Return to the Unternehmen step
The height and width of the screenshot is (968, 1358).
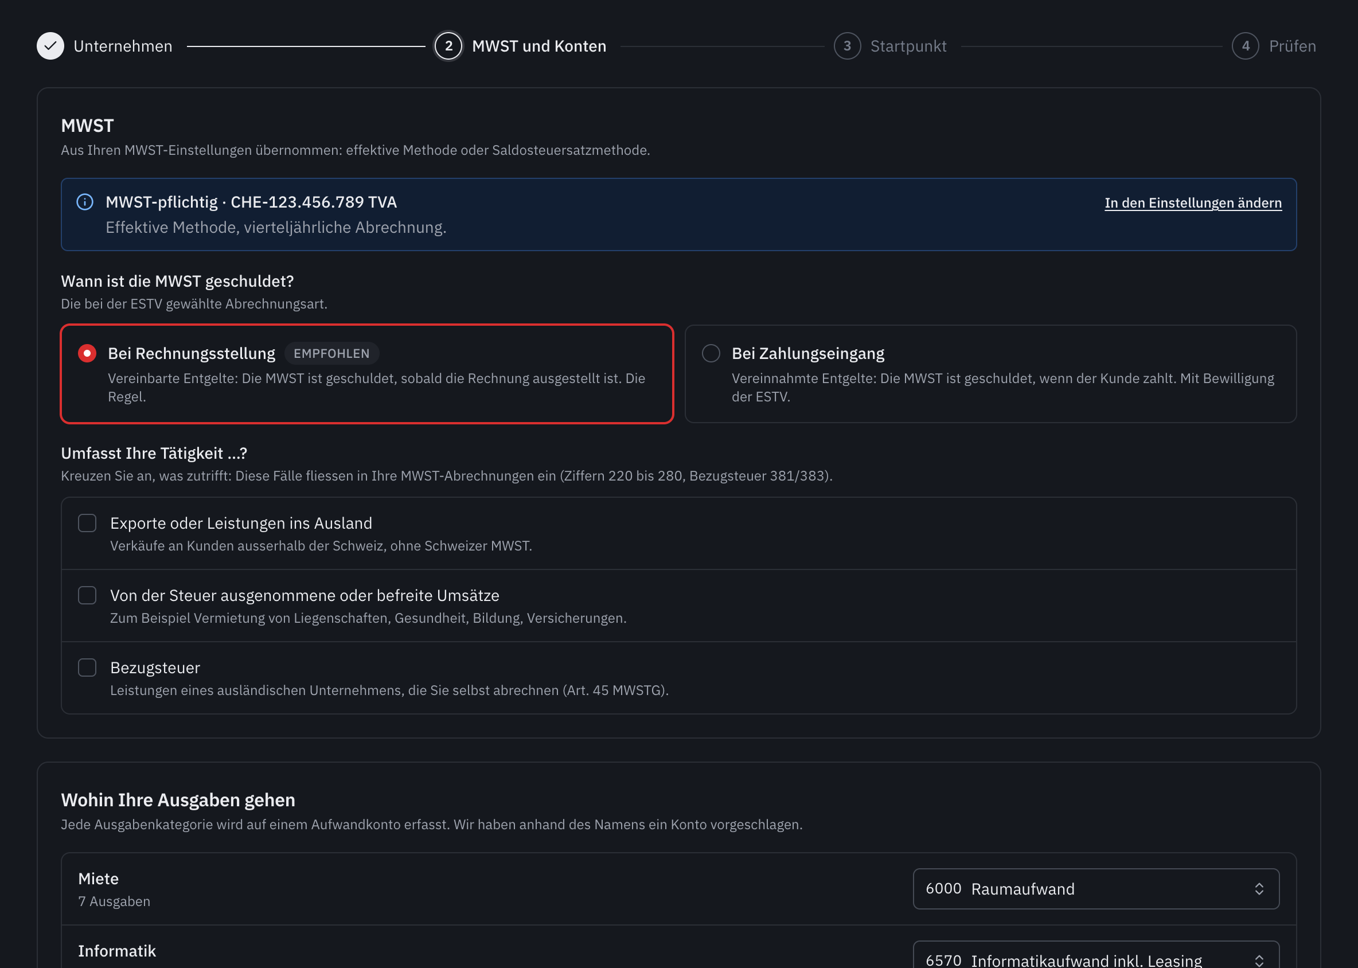pos(105,46)
